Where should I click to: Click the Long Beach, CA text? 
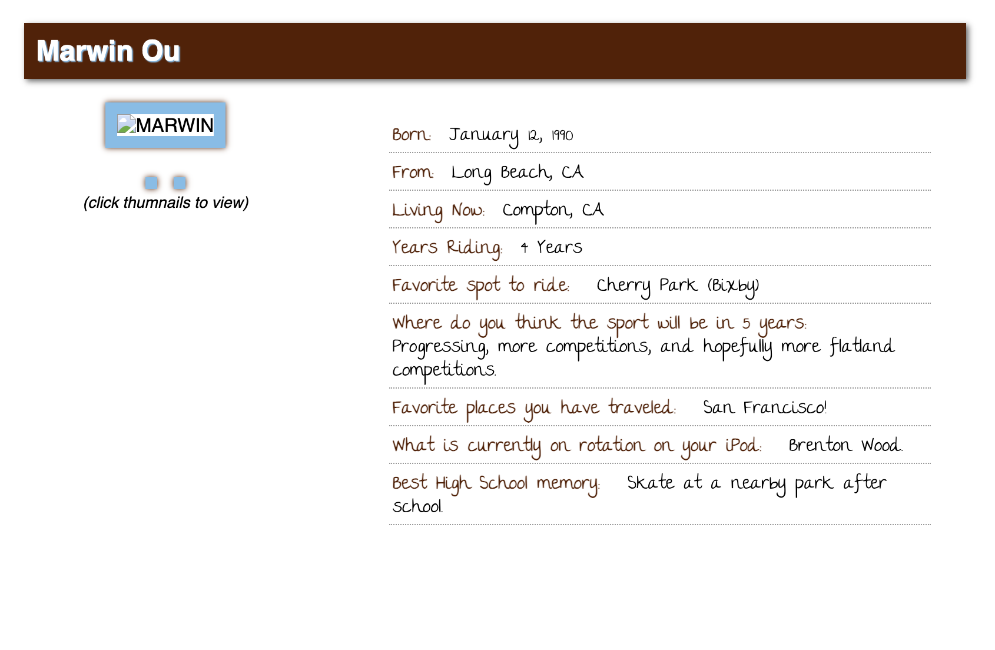[517, 173]
